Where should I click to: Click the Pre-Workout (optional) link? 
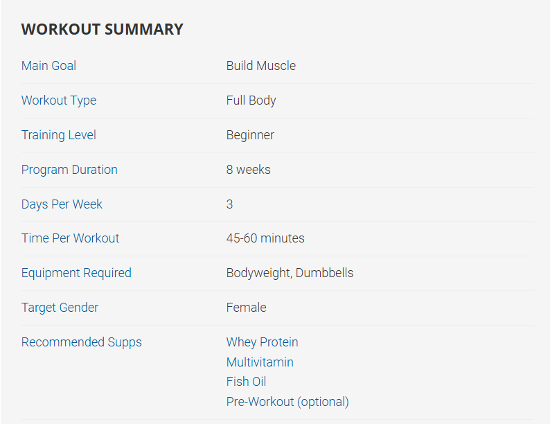pyautogui.click(x=287, y=402)
